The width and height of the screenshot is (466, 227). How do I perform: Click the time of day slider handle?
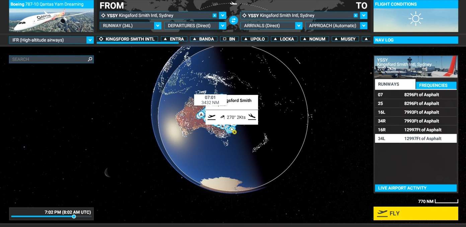[74, 217]
